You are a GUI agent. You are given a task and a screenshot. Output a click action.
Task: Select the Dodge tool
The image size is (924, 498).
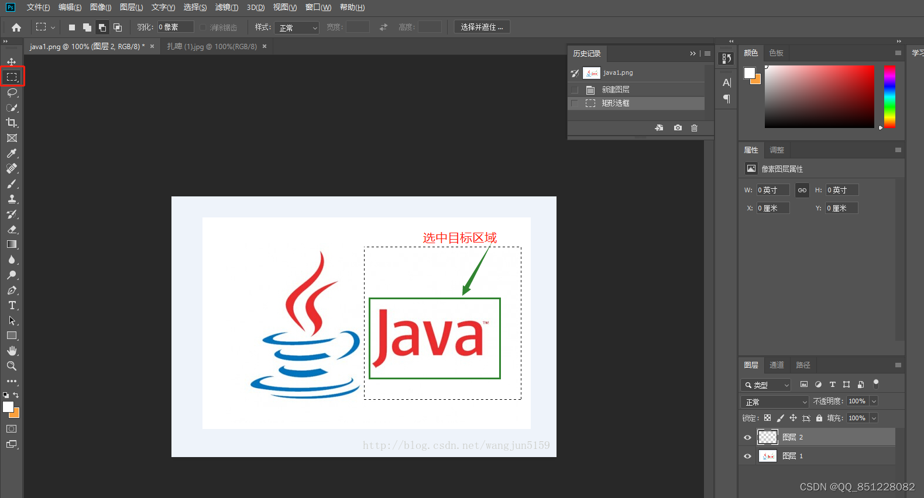(x=12, y=275)
